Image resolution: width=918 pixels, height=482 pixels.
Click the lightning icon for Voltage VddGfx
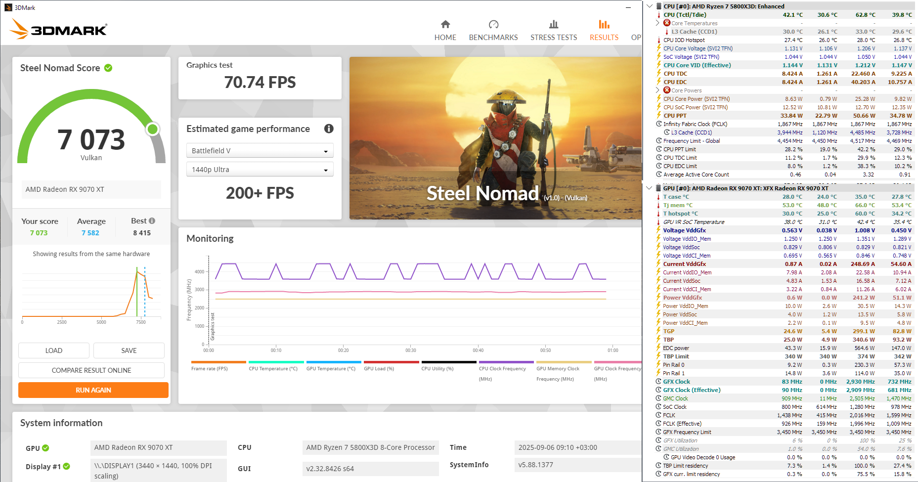click(658, 230)
